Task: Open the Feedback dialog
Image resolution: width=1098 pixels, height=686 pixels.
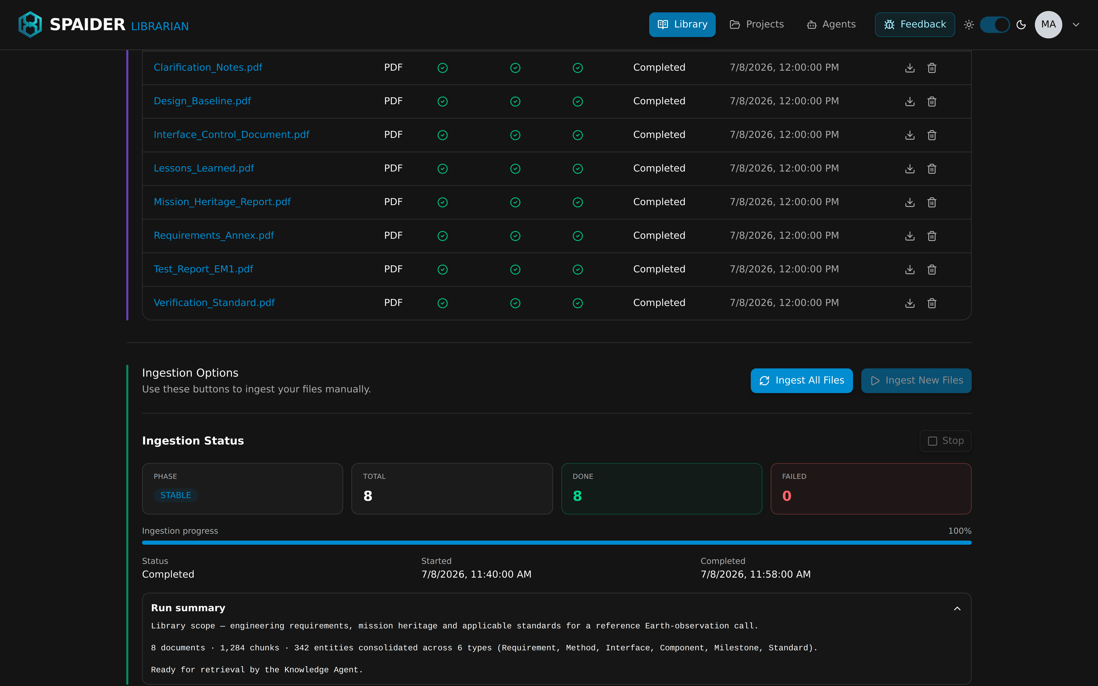Action: [x=915, y=25]
